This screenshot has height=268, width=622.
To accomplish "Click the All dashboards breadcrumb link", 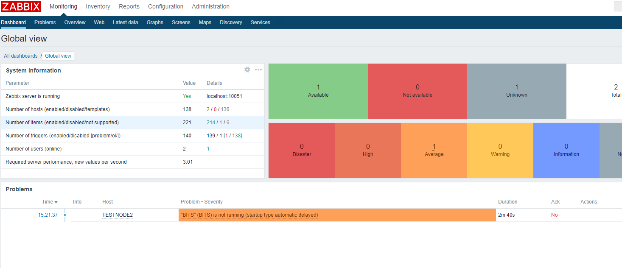I will click(21, 56).
